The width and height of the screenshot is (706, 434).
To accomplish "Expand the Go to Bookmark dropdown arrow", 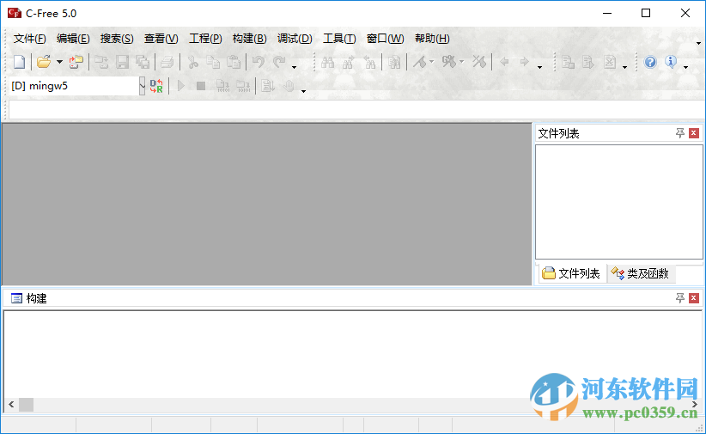I will [461, 62].
